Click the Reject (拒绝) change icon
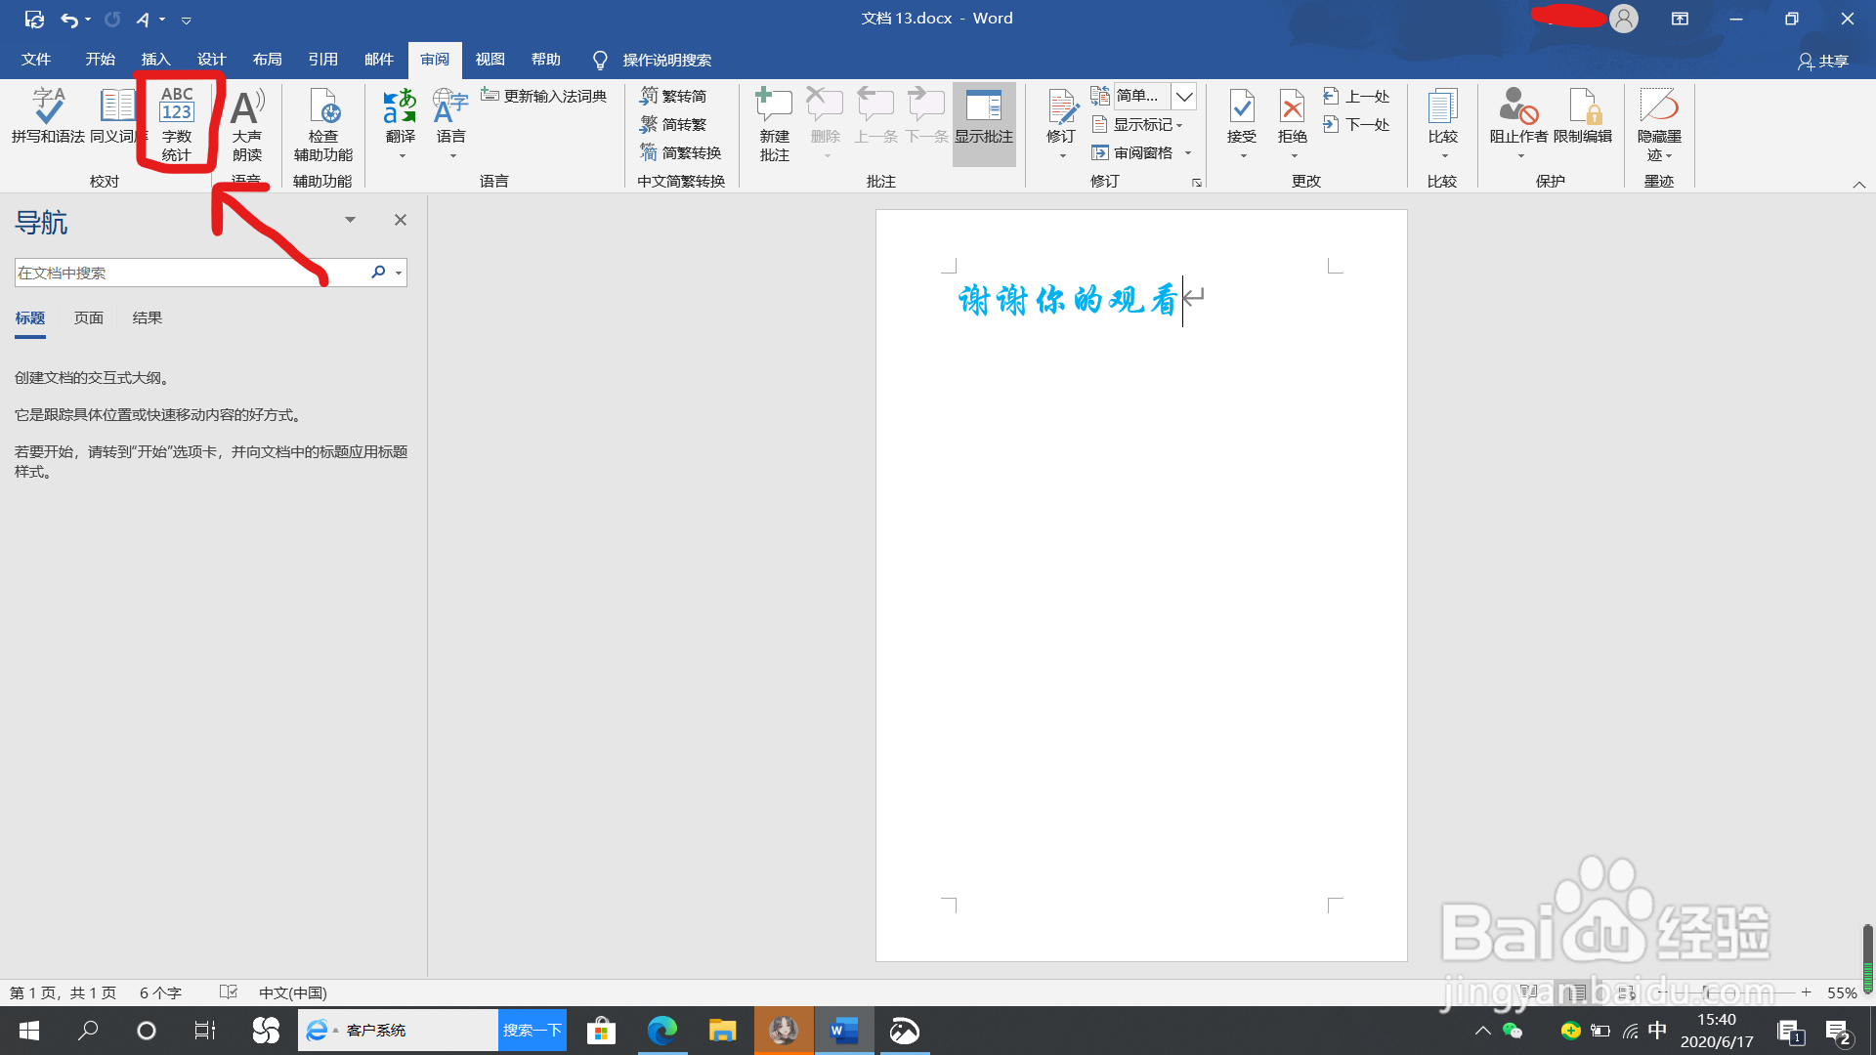1876x1055 pixels. click(1292, 115)
